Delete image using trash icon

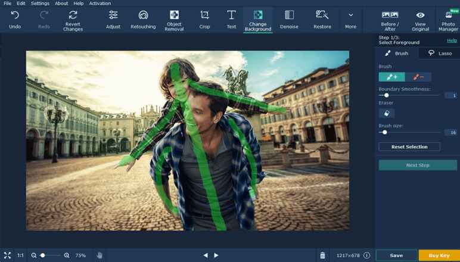click(322, 255)
